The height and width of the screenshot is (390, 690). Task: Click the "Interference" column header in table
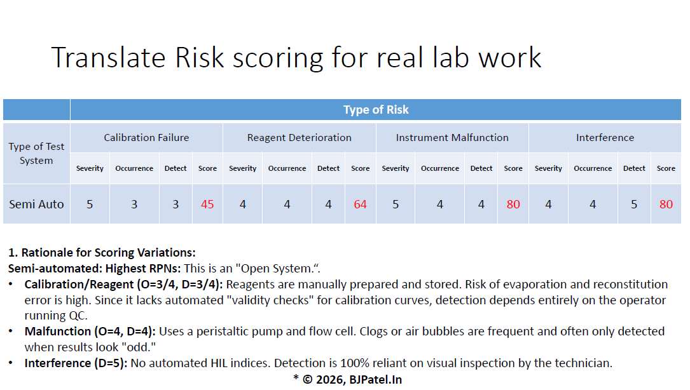(605, 137)
